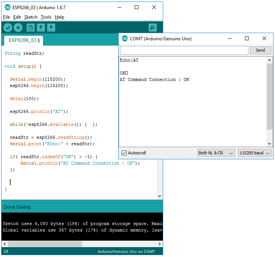
Task: Click the code editor scroll-down arrow
Action: pyautogui.click(x=159, y=196)
